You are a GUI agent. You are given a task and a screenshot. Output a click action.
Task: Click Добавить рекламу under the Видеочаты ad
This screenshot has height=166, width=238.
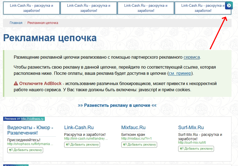[x=25, y=150]
